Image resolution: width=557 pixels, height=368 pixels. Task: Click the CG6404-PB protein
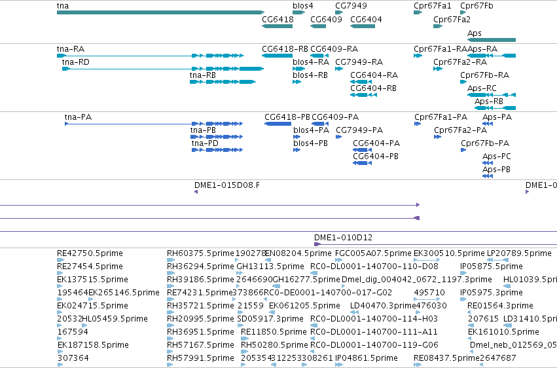pos(363,163)
